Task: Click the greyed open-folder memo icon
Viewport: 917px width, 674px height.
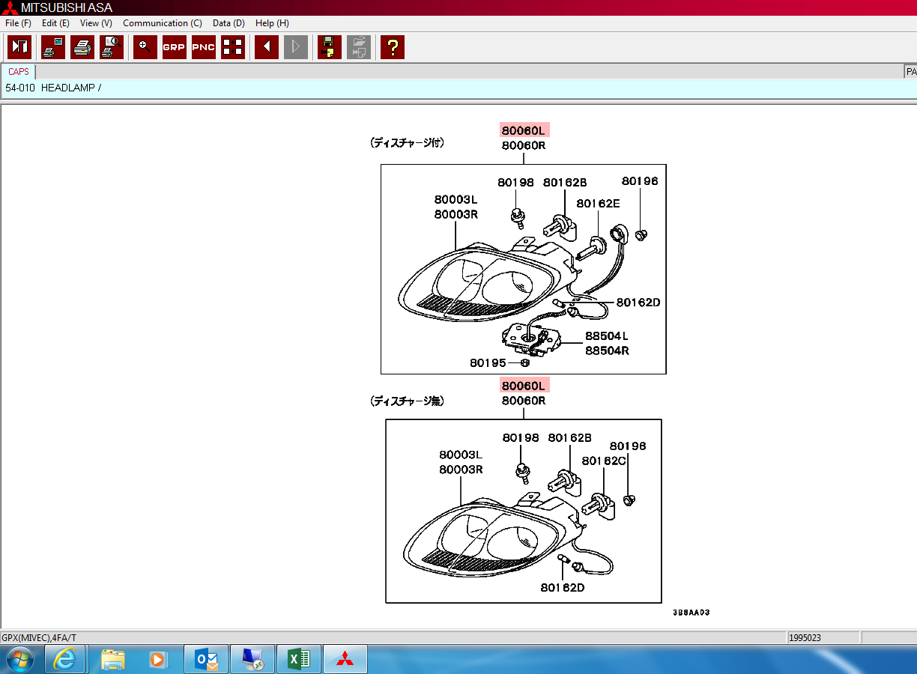Action: click(359, 47)
